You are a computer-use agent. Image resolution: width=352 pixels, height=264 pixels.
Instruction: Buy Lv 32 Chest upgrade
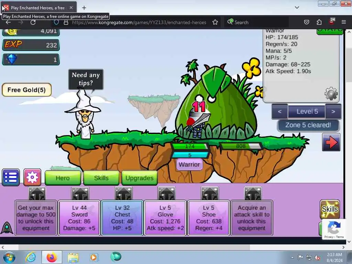point(122,218)
